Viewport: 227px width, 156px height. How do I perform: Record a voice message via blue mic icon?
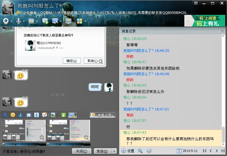click(37, 115)
